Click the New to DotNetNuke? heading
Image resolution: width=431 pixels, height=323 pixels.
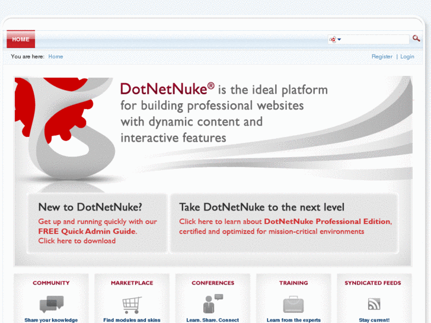click(90, 207)
